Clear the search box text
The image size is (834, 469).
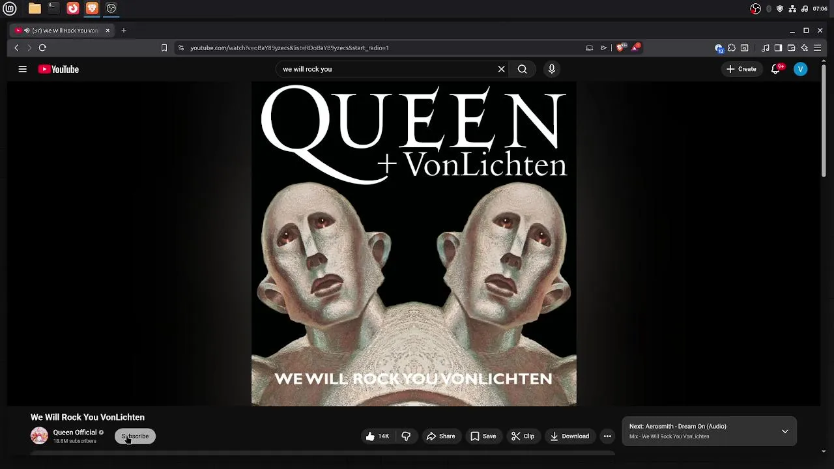(502, 69)
